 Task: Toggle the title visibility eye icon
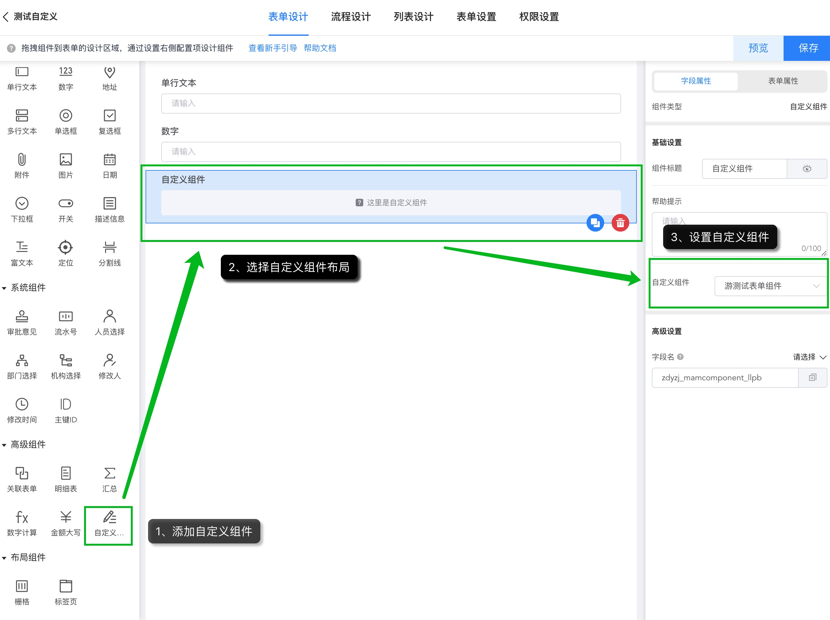[x=807, y=168]
